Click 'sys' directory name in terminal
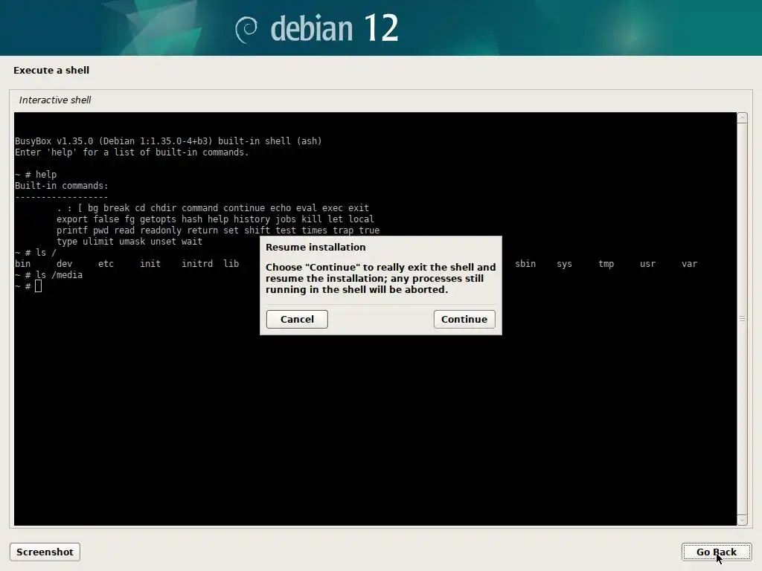 [564, 264]
